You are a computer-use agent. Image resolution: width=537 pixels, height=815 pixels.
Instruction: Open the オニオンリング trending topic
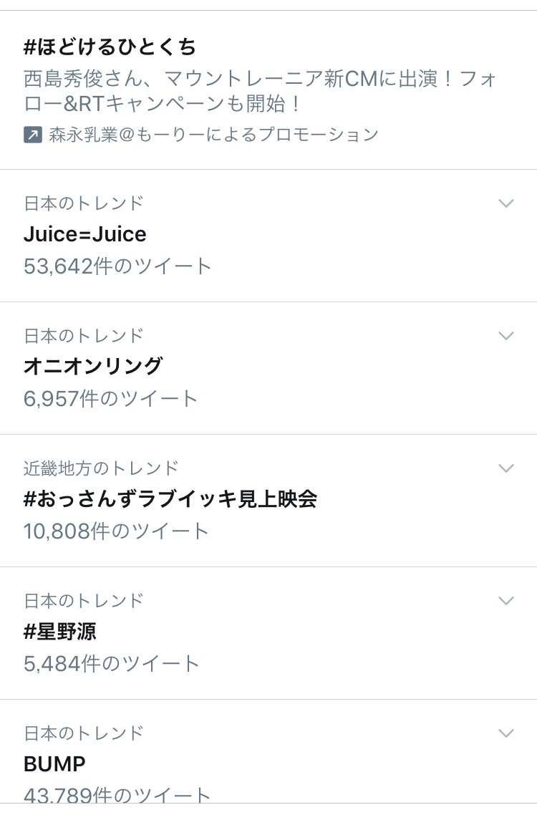(94, 367)
